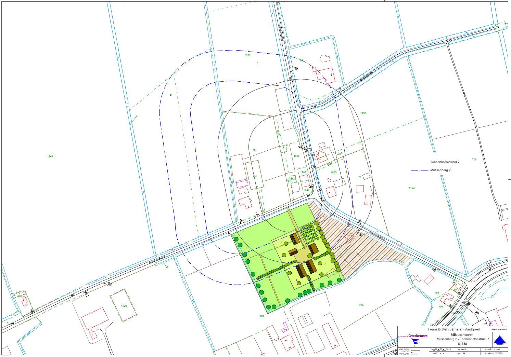Click parcel number 751

click(x=254, y=150)
